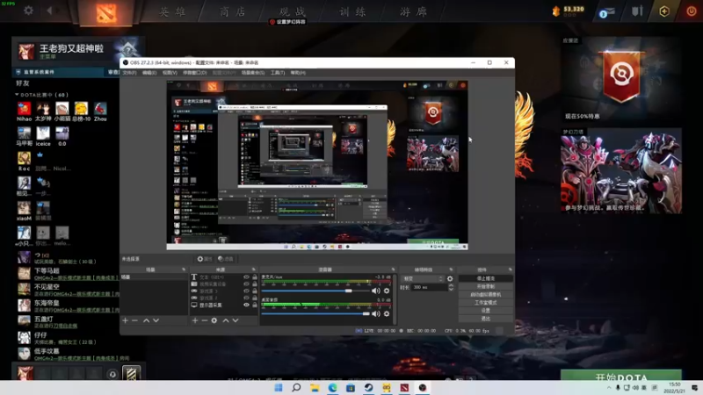Click the OBS source filters button
Screen dimensions: 703x395
(226, 259)
